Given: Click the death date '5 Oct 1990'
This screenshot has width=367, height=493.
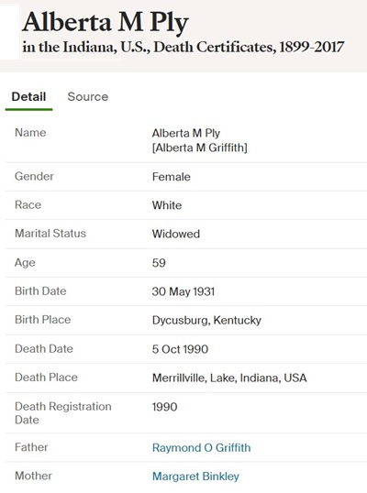Looking at the screenshot, I should (180, 349).
